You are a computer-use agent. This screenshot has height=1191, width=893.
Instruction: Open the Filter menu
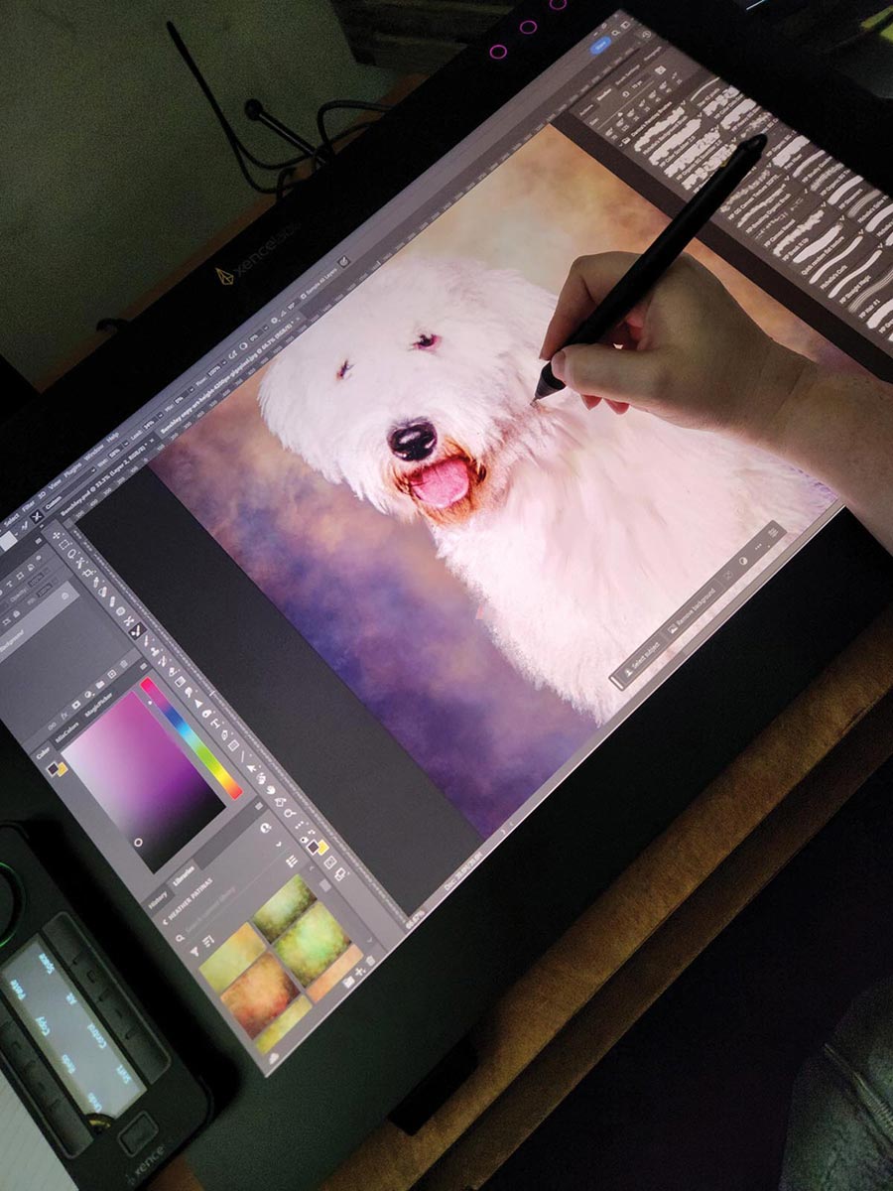point(28,506)
